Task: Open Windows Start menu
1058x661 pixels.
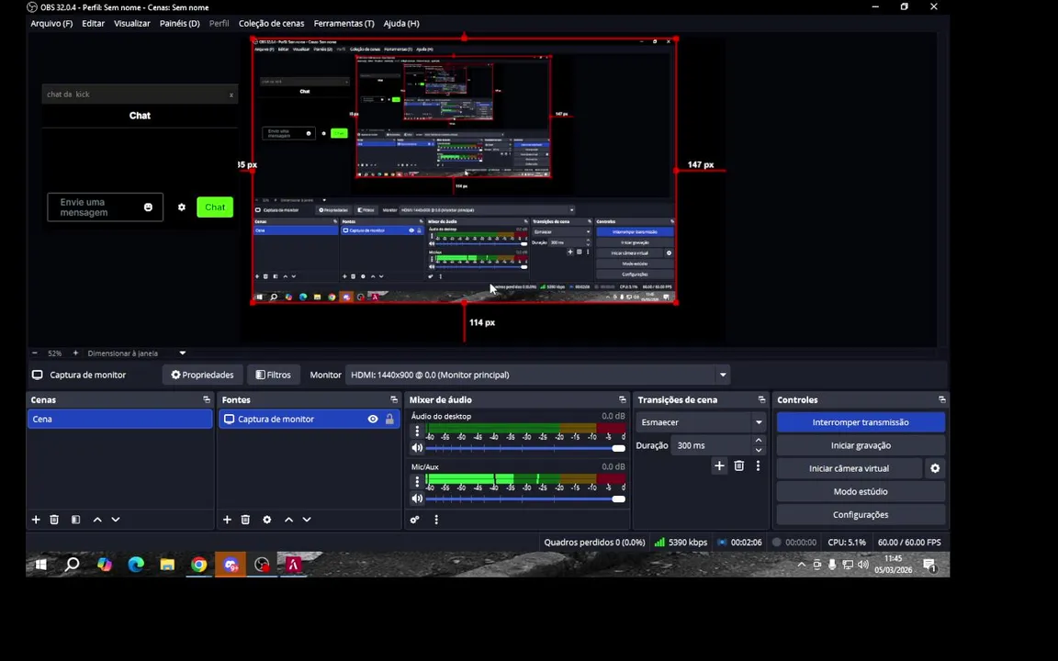Action: (x=40, y=565)
